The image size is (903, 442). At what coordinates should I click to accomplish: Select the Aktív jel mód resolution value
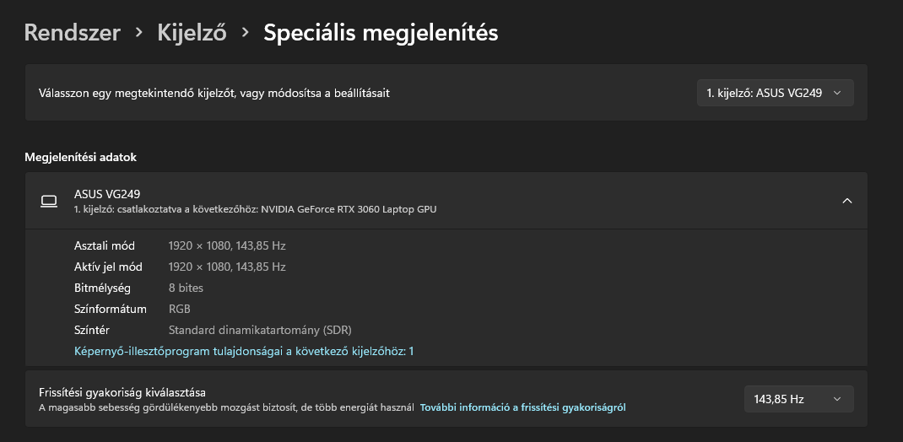227,267
